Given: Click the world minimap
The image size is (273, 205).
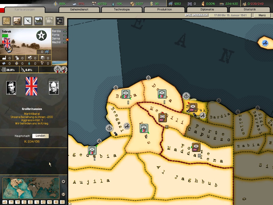Looking at the screenshot, I should [x=31, y=188].
